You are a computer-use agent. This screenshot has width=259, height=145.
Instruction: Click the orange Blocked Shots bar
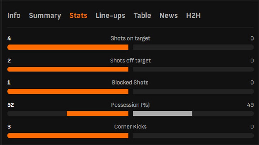(68, 91)
